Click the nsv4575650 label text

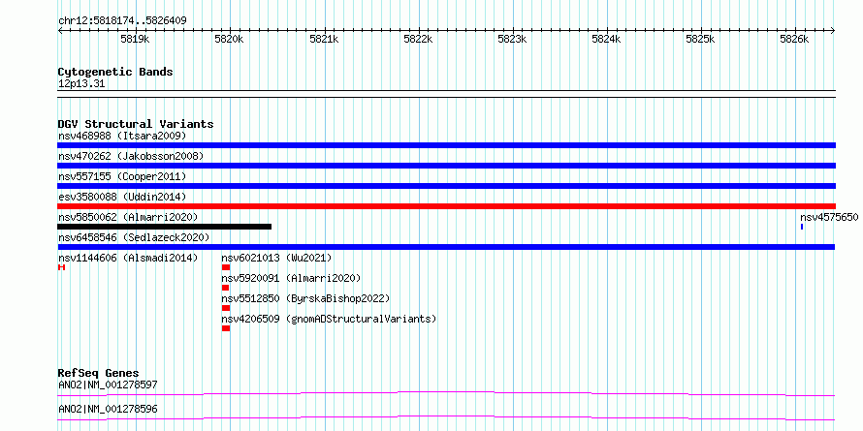829,217
